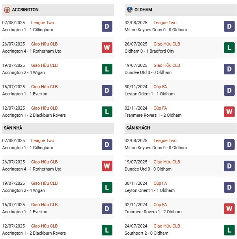Open Milton Keynes Dons match under Sân Khách
237x239 pixels.
click(x=155, y=148)
